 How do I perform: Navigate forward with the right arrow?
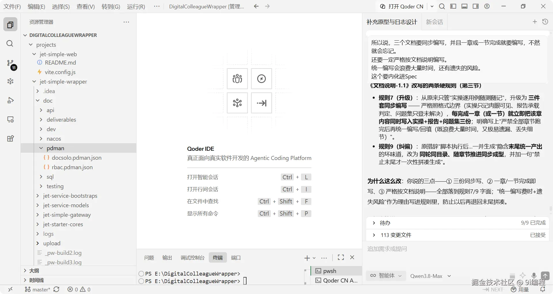point(267,6)
